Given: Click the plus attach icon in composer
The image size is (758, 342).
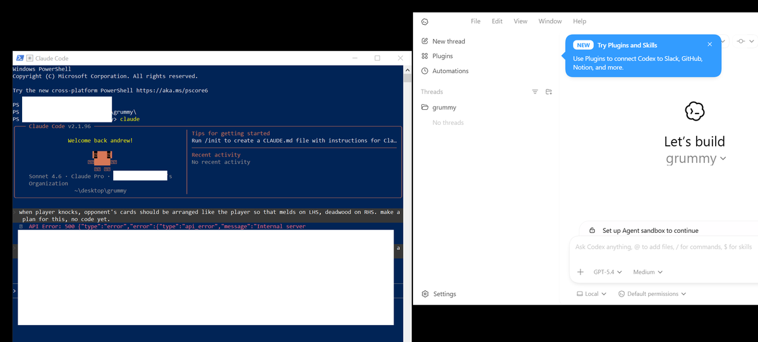Looking at the screenshot, I should 581,272.
